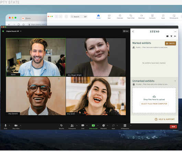Open Whiteboards tab in Zoom top navigation

tap(174, 17)
